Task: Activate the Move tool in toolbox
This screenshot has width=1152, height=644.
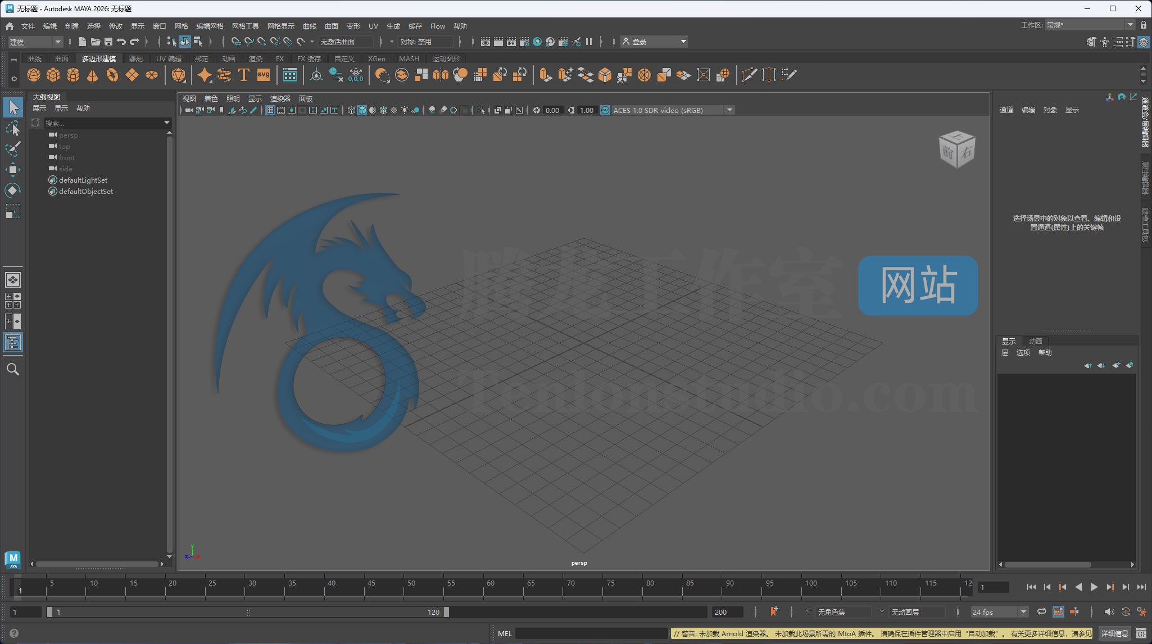Action: [x=13, y=169]
